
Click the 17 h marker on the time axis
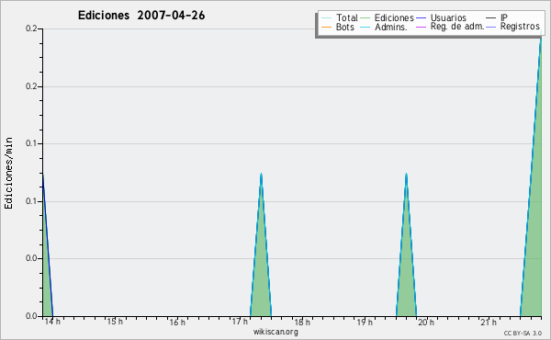pyautogui.click(x=240, y=322)
